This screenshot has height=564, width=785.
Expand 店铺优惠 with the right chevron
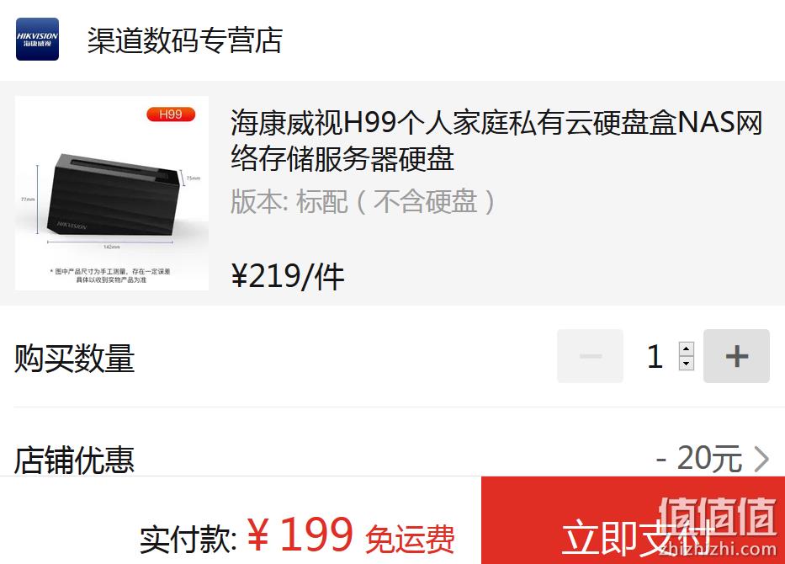click(x=761, y=459)
